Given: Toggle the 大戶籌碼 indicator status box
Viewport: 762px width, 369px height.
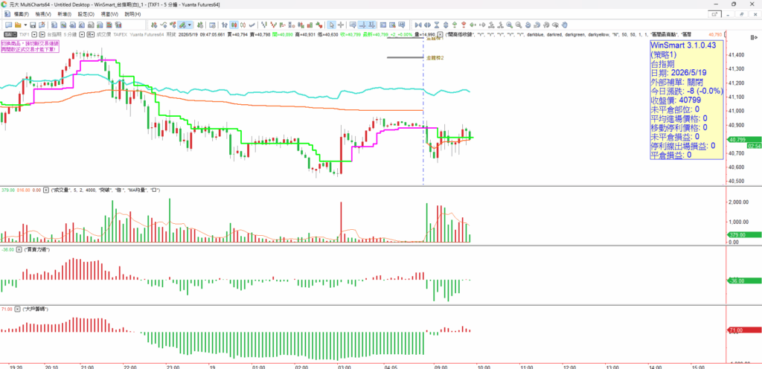Looking at the screenshot, I should coord(18,309).
